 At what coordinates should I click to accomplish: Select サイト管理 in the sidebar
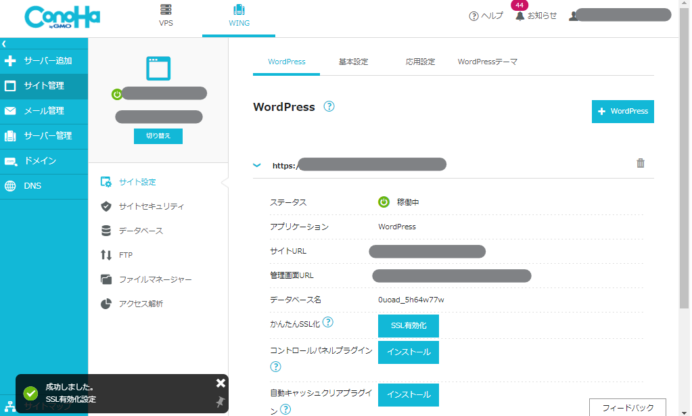tap(44, 86)
